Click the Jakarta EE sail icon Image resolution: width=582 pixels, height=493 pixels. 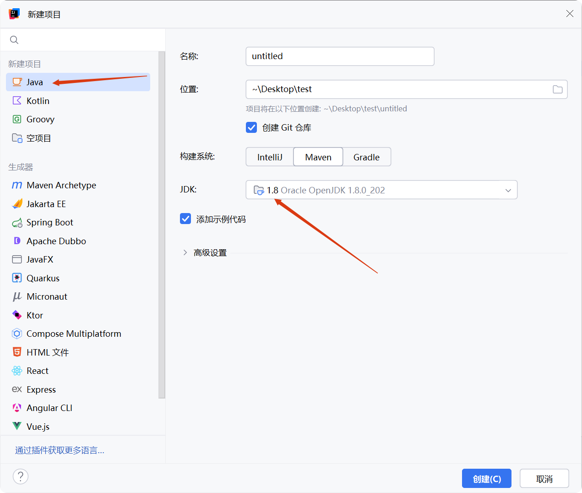coord(17,203)
